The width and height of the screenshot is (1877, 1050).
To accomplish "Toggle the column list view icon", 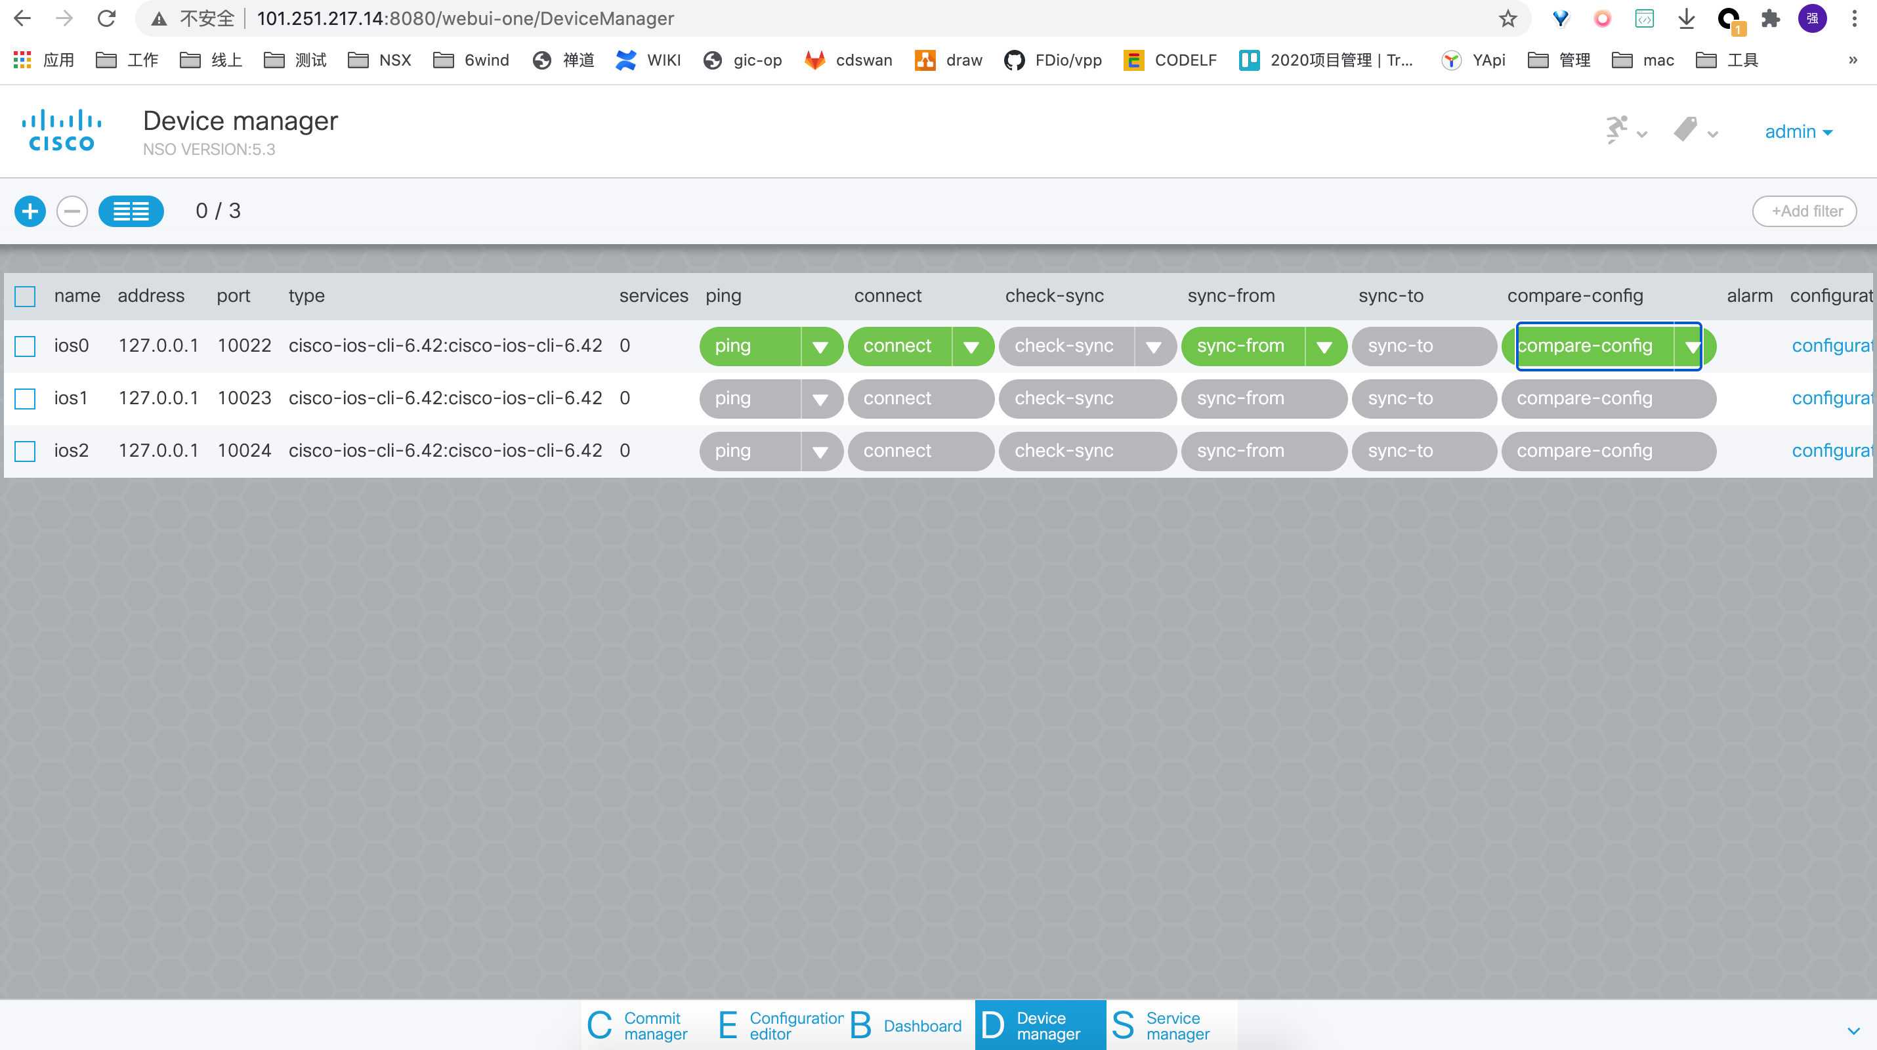I will 131,211.
